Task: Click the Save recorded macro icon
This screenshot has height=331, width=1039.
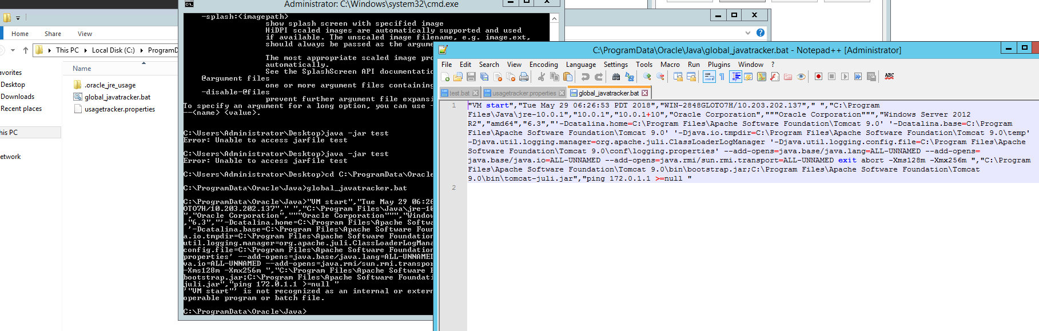Action: (x=871, y=77)
